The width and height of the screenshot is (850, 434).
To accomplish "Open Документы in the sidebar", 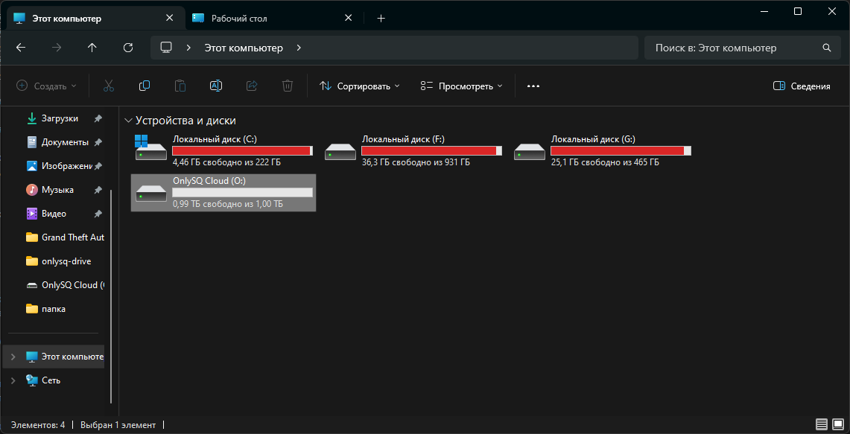I will [x=64, y=142].
